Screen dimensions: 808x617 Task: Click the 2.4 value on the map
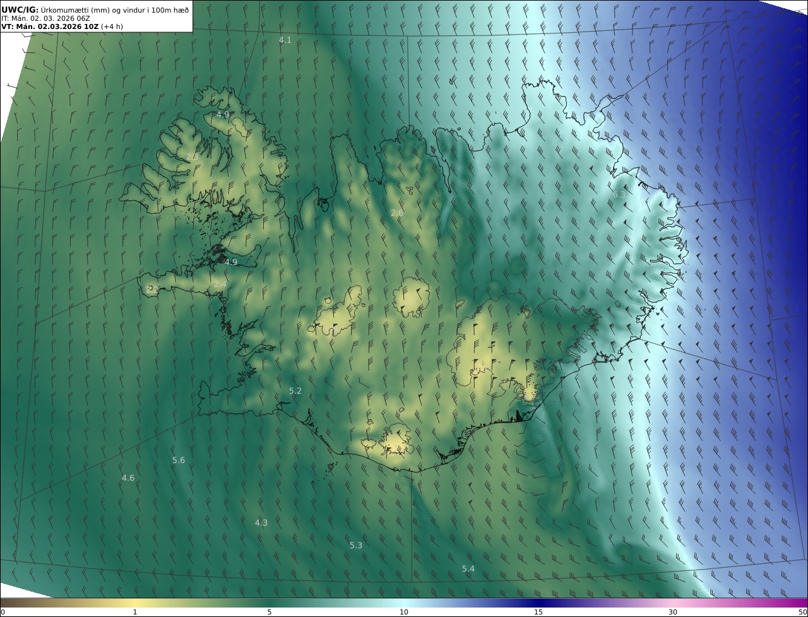[220, 285]
